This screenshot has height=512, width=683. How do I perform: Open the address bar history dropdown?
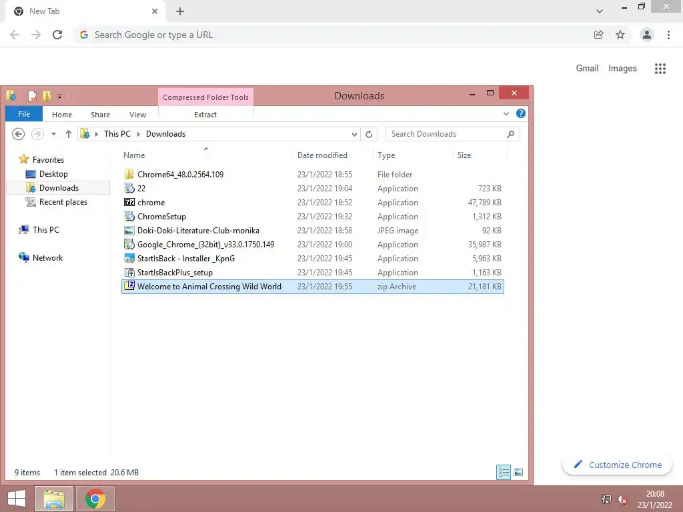(x=354, y=134)
